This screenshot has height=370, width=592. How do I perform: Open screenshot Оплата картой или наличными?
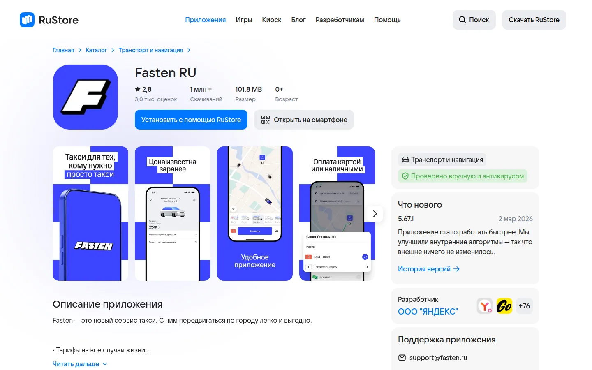click(337, 214)
